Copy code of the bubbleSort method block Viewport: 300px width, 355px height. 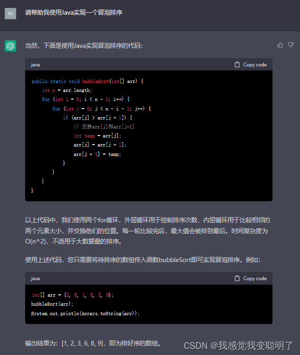tap(251, 64)
